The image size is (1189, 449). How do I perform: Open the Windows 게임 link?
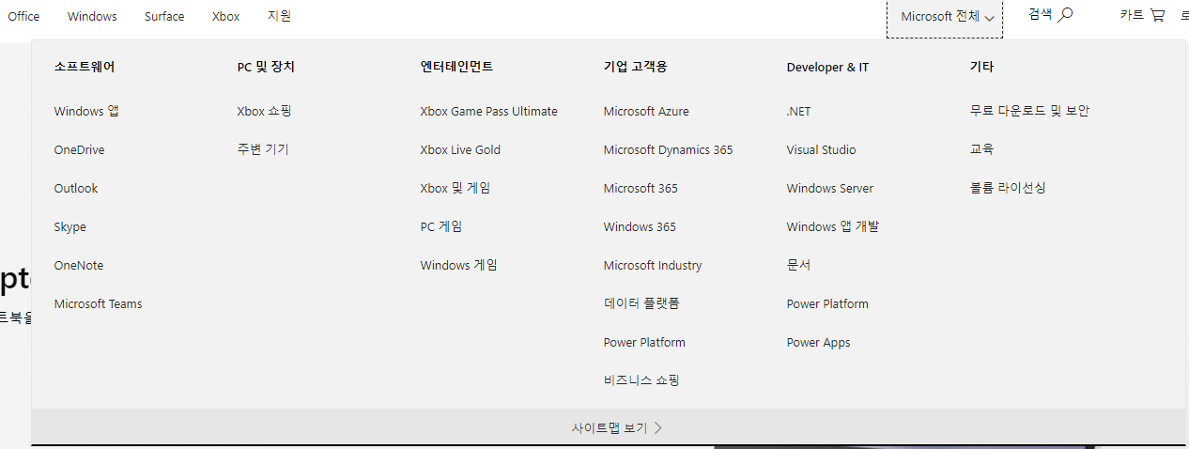click(x=459, y=265)
